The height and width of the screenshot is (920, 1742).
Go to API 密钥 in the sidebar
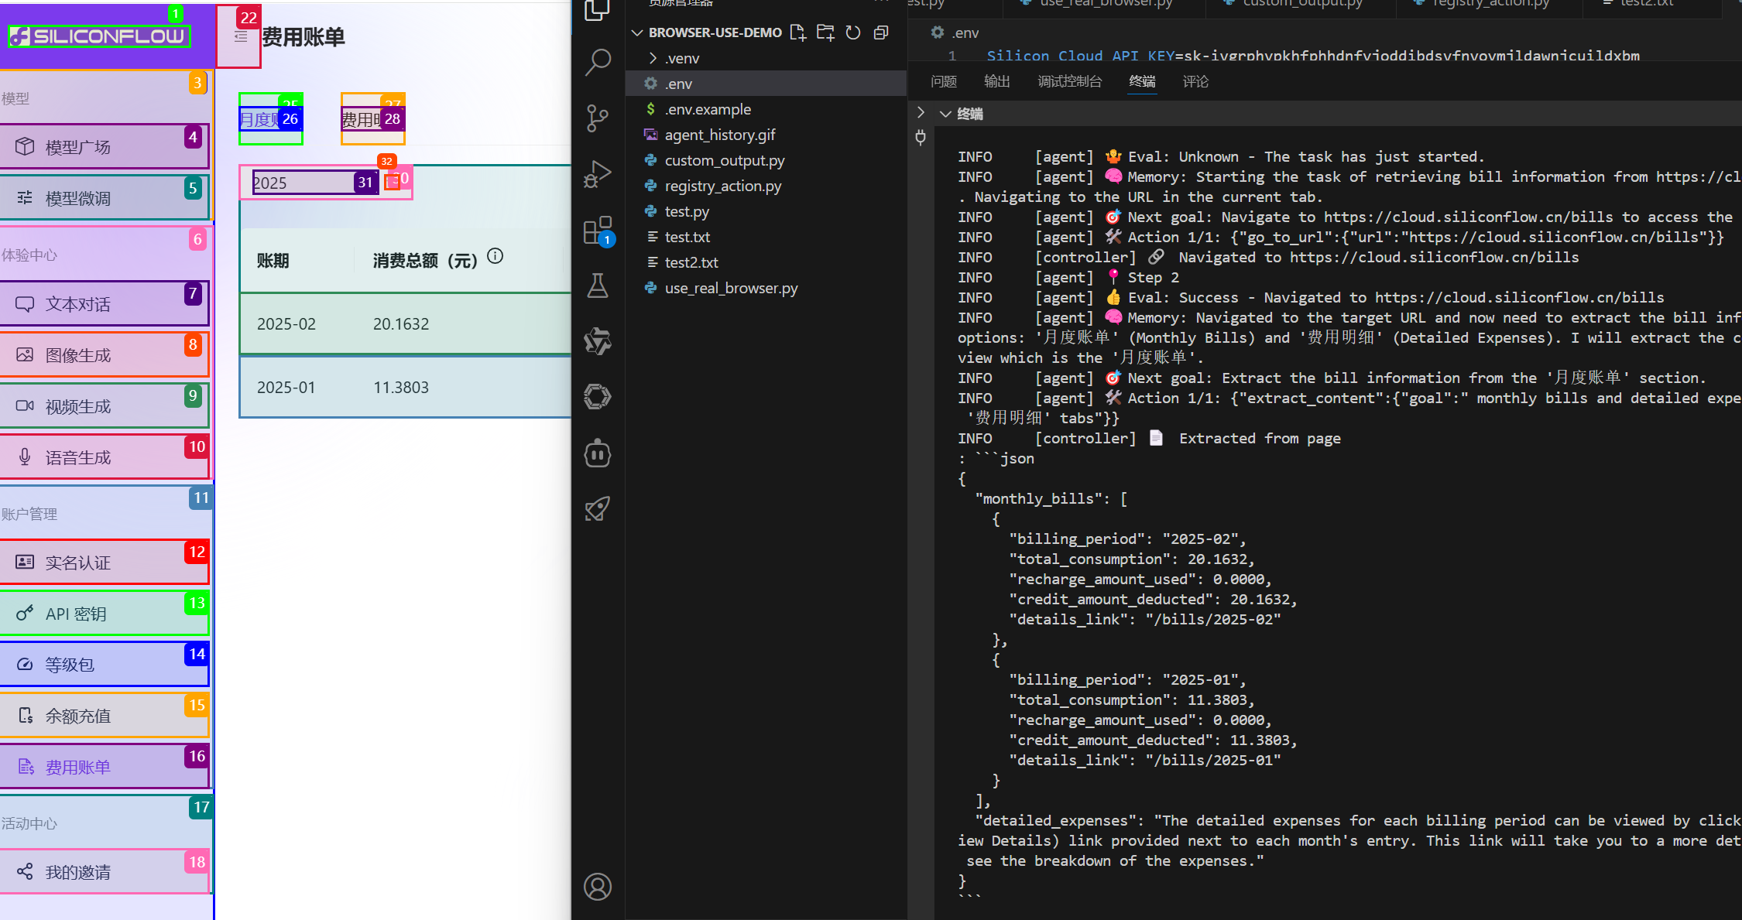point(76,614)
